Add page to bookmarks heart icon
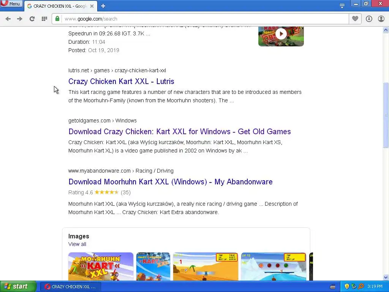The width and height of the screenshot is (389, 292). (355, 19)
